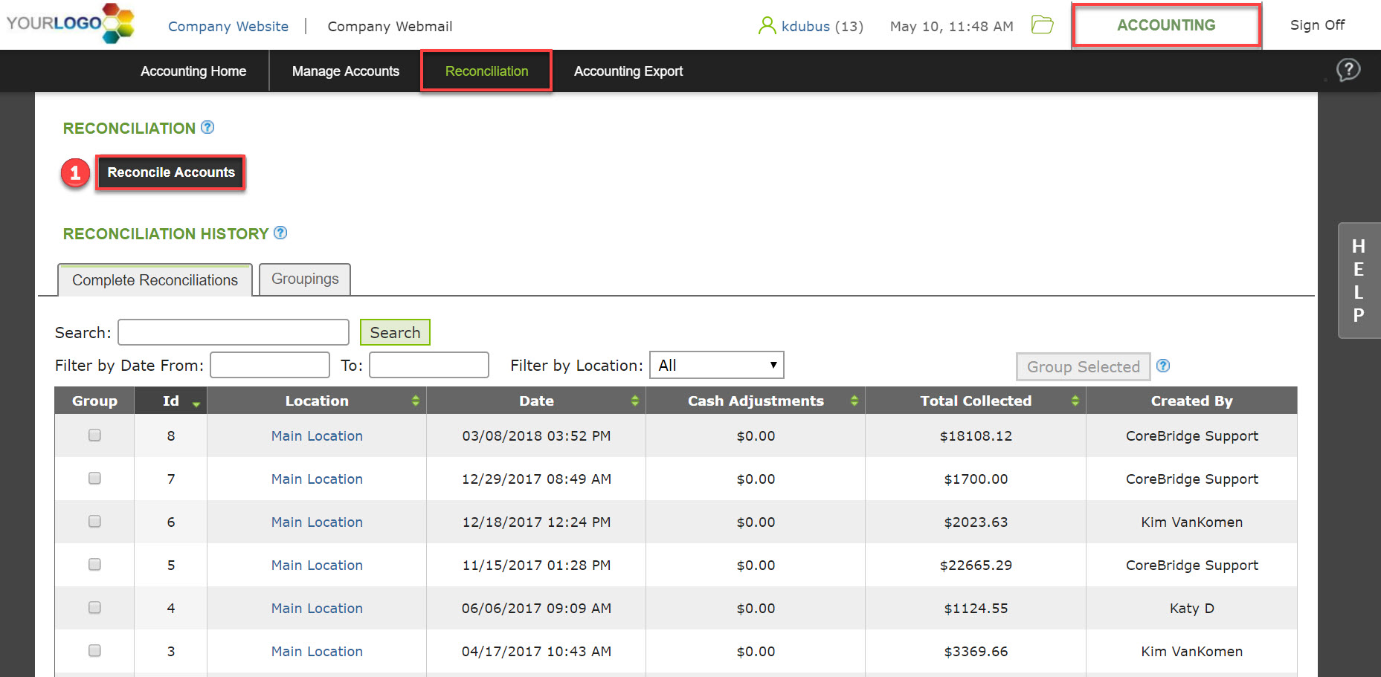The image size is (1381, 677).
Task: Open Accounting Export menu item
Action: (x=628, y=71)
